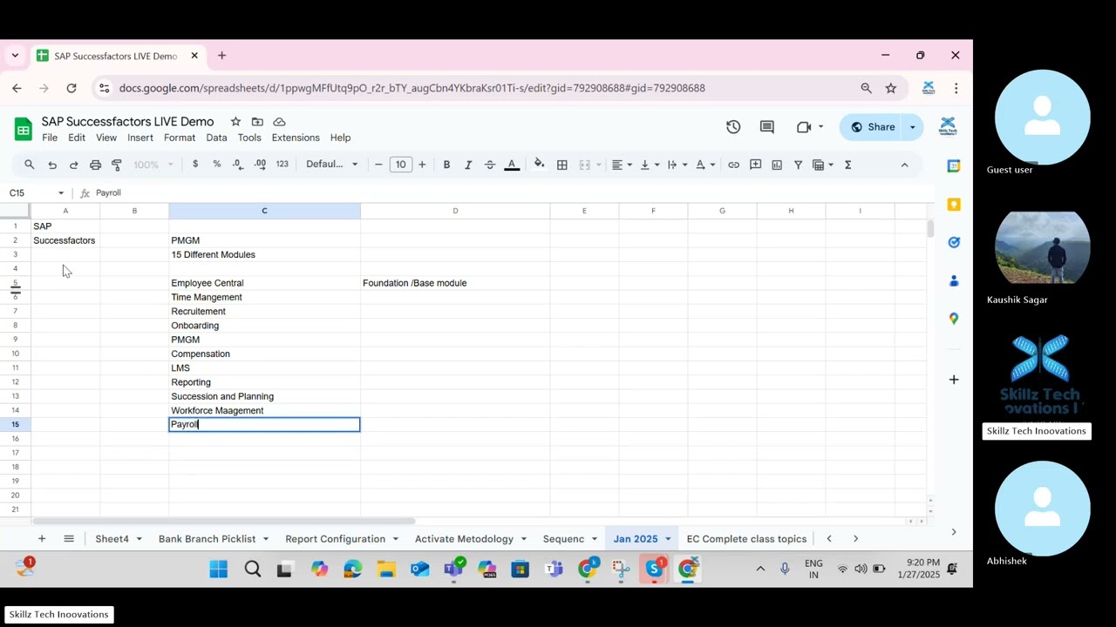Toggle bold formatting

446,165
